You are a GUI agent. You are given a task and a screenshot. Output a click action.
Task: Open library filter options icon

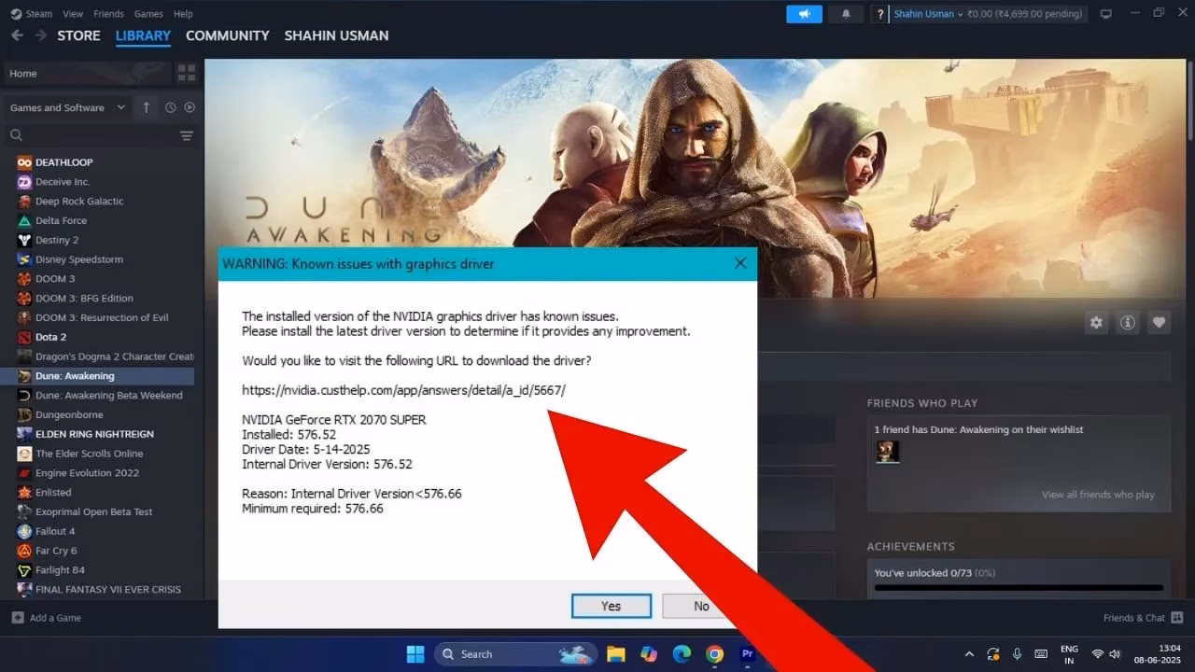coord(186,135)
